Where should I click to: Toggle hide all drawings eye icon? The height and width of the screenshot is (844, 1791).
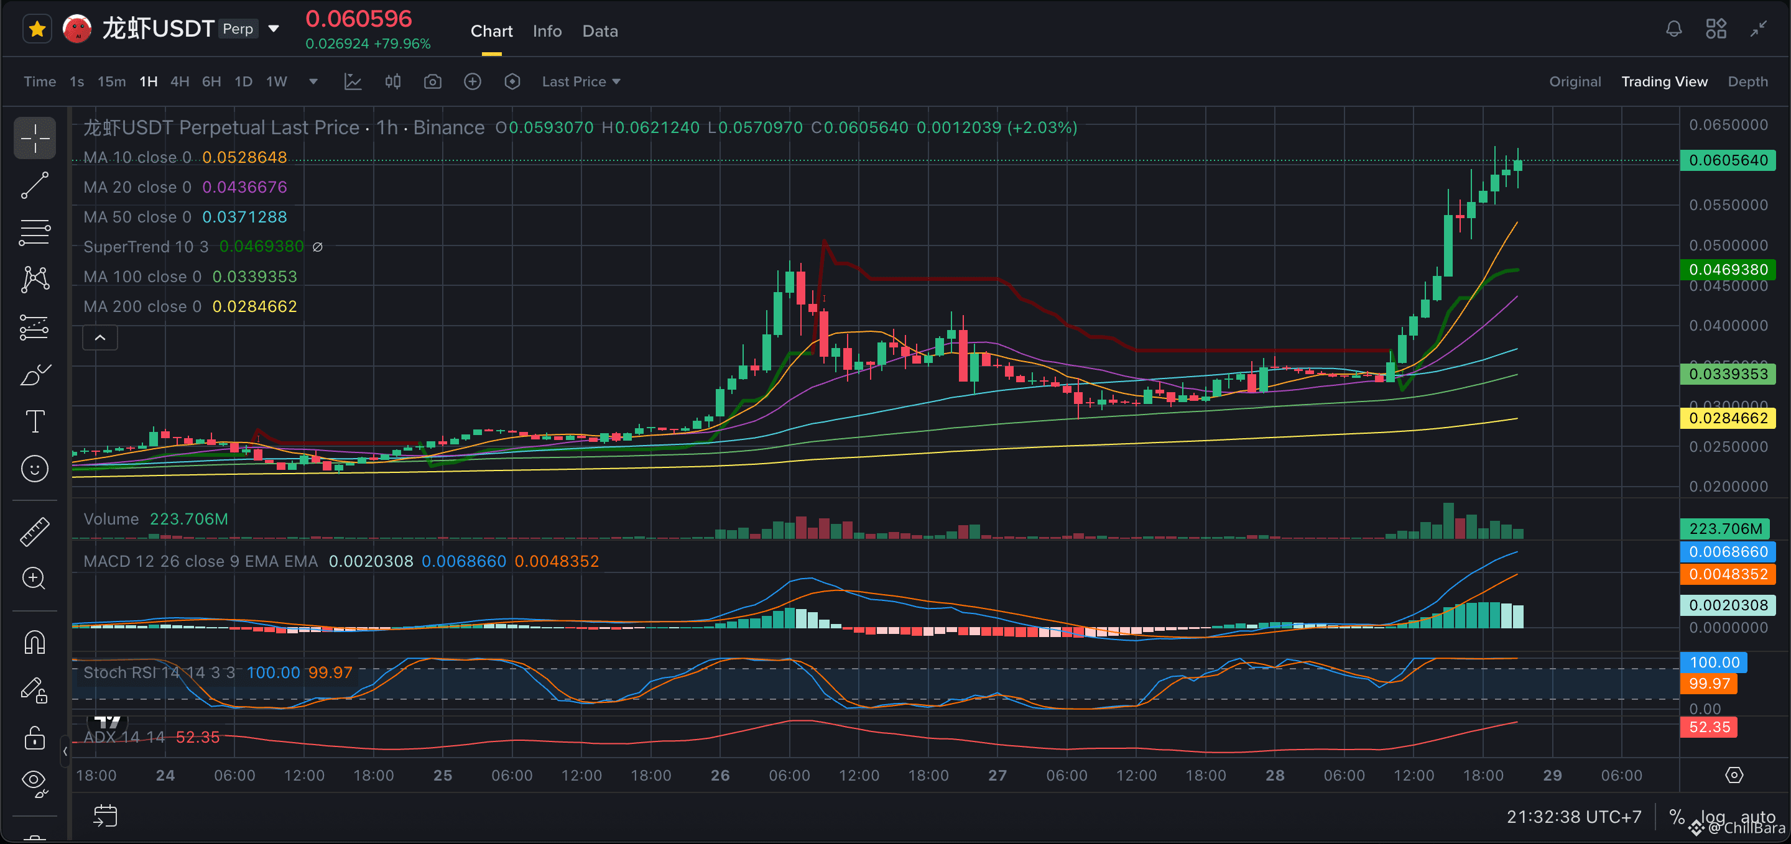[35, 783]
